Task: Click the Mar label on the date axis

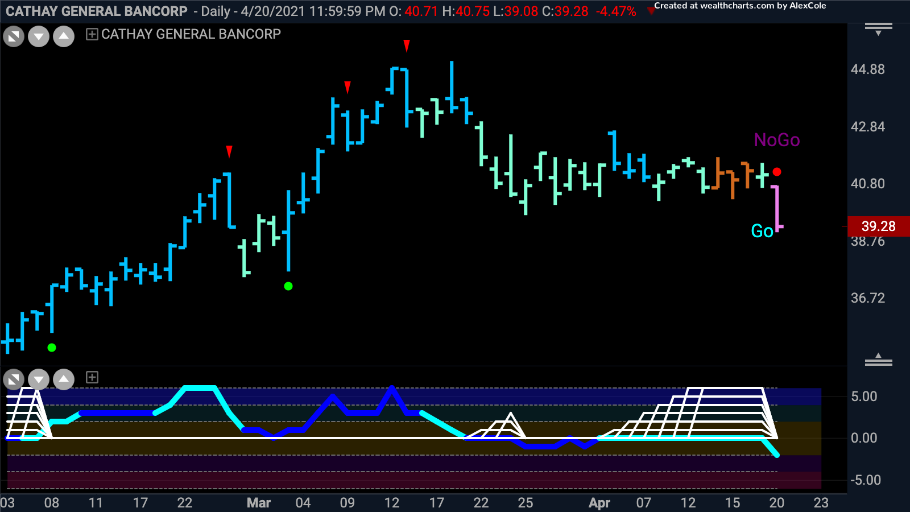Action: click(x=259, y=503)
